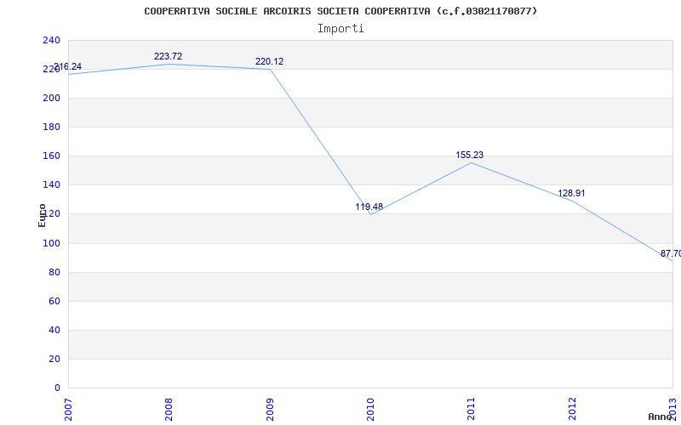Viewport: 681px width, 425px height.
Task: Select the 216.24 data label
Action: coord(67,67)
